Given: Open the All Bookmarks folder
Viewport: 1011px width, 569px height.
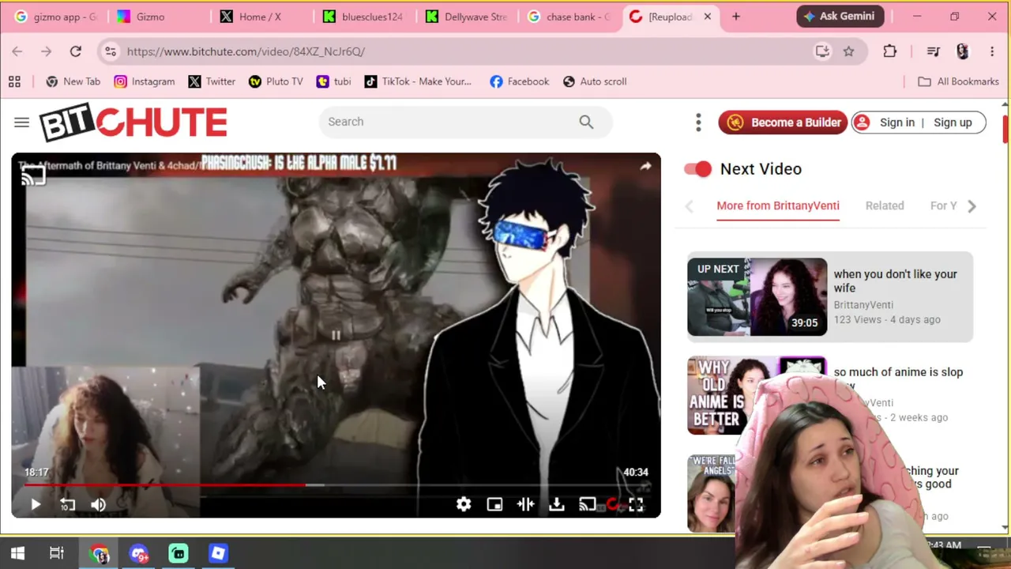Looking at the screenshot, I should [958, 81].
